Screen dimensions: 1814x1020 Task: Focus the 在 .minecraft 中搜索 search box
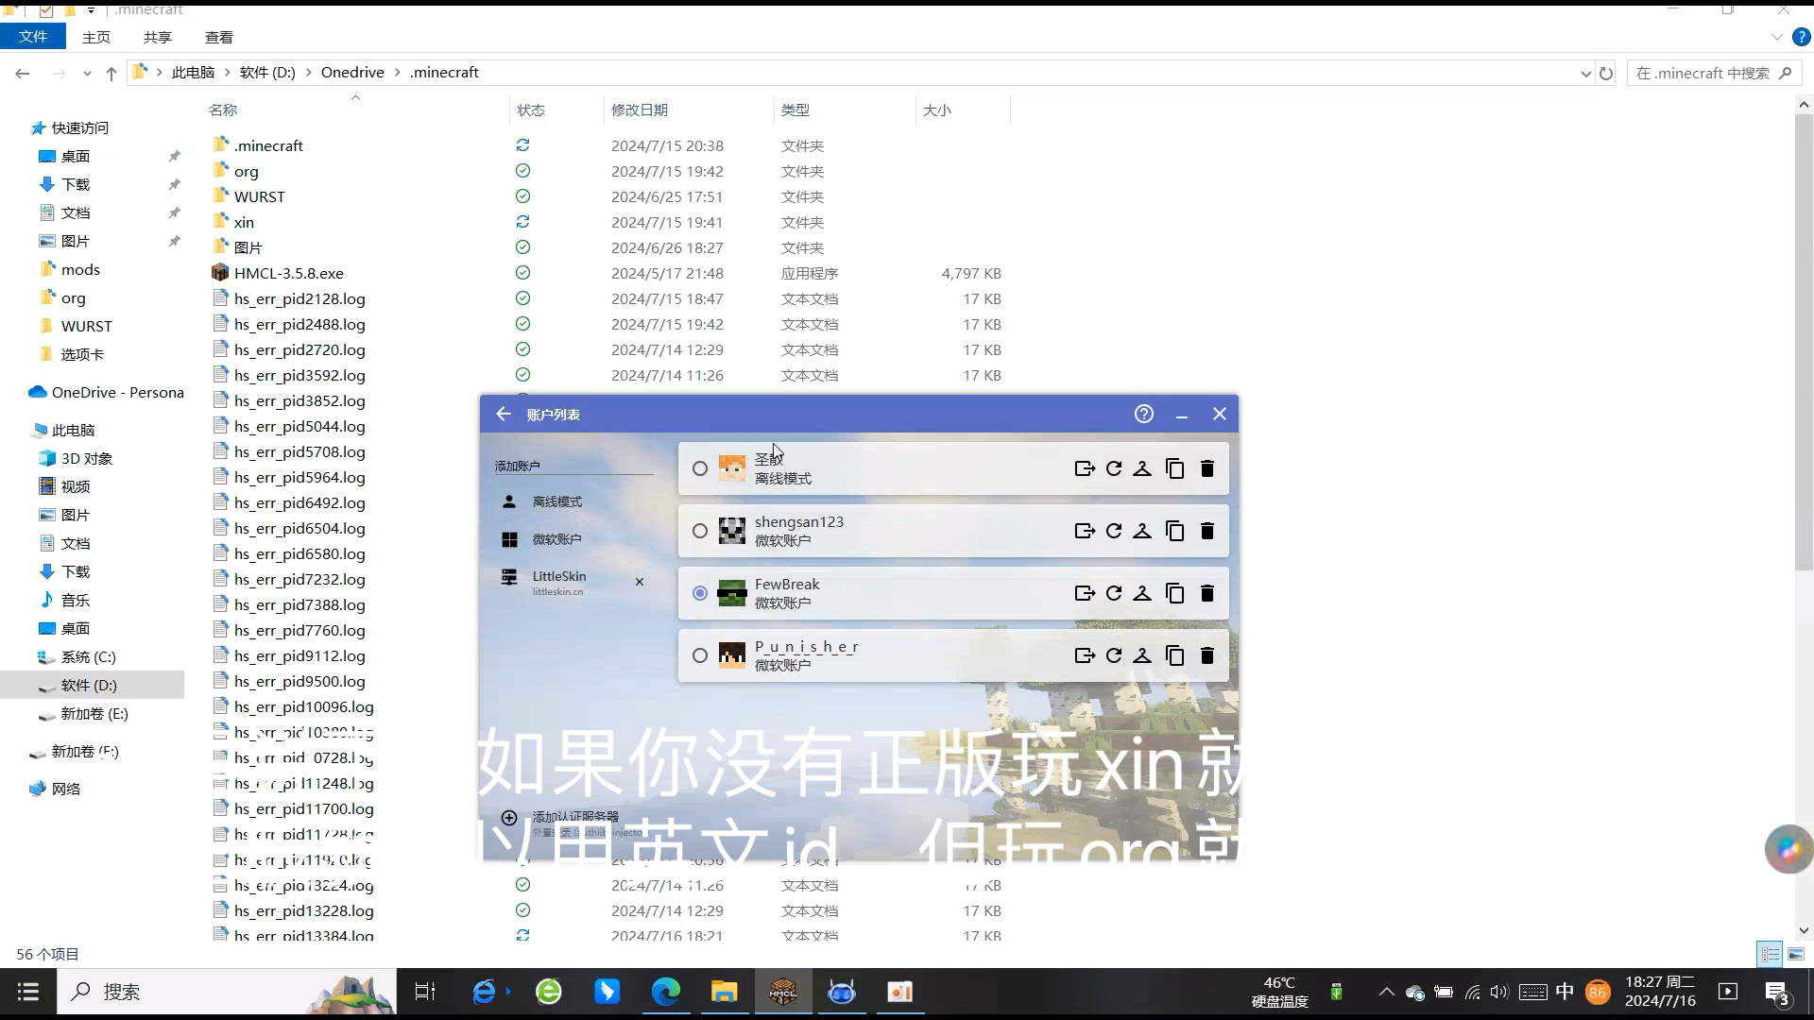(x=1712, y=73)
